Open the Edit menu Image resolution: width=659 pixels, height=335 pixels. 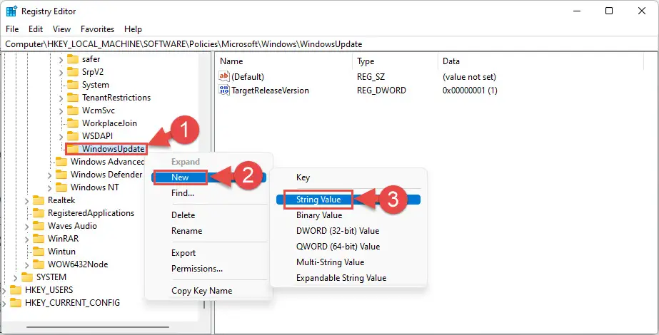click(x=36, y=29)
